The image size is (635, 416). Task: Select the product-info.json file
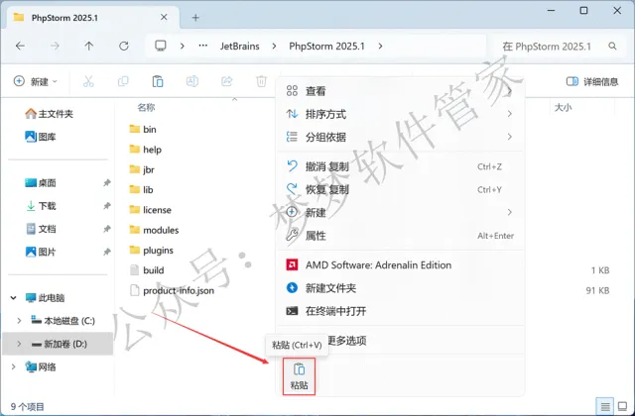tap(172, 290)
